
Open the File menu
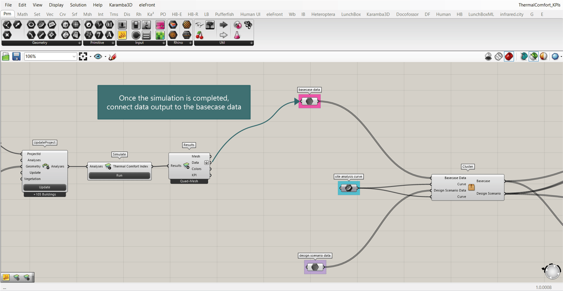pos(8,5)
